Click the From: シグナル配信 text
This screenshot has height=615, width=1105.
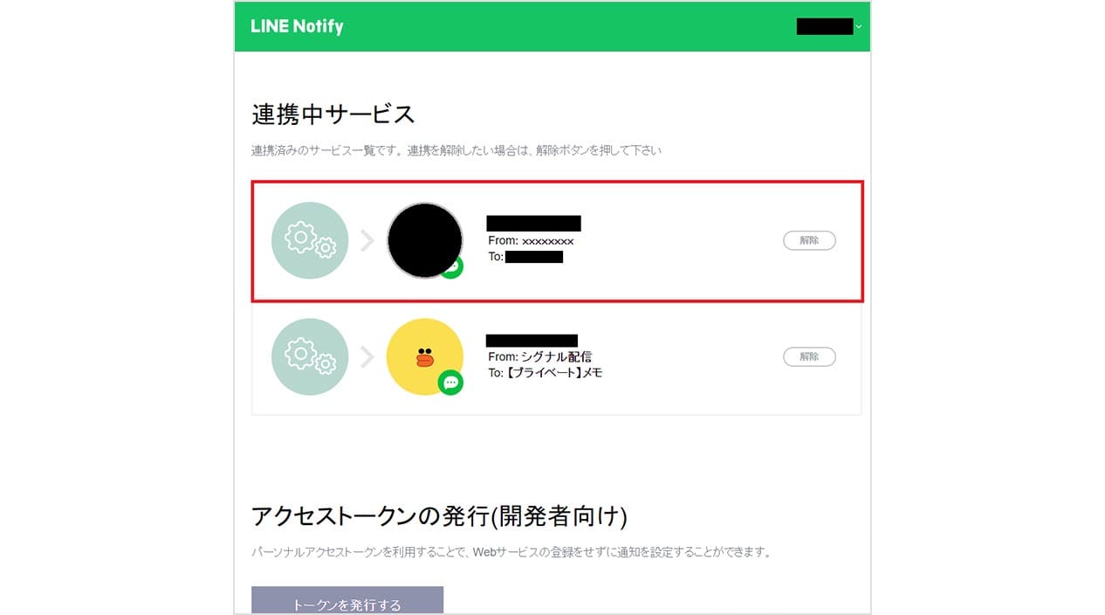539,356
